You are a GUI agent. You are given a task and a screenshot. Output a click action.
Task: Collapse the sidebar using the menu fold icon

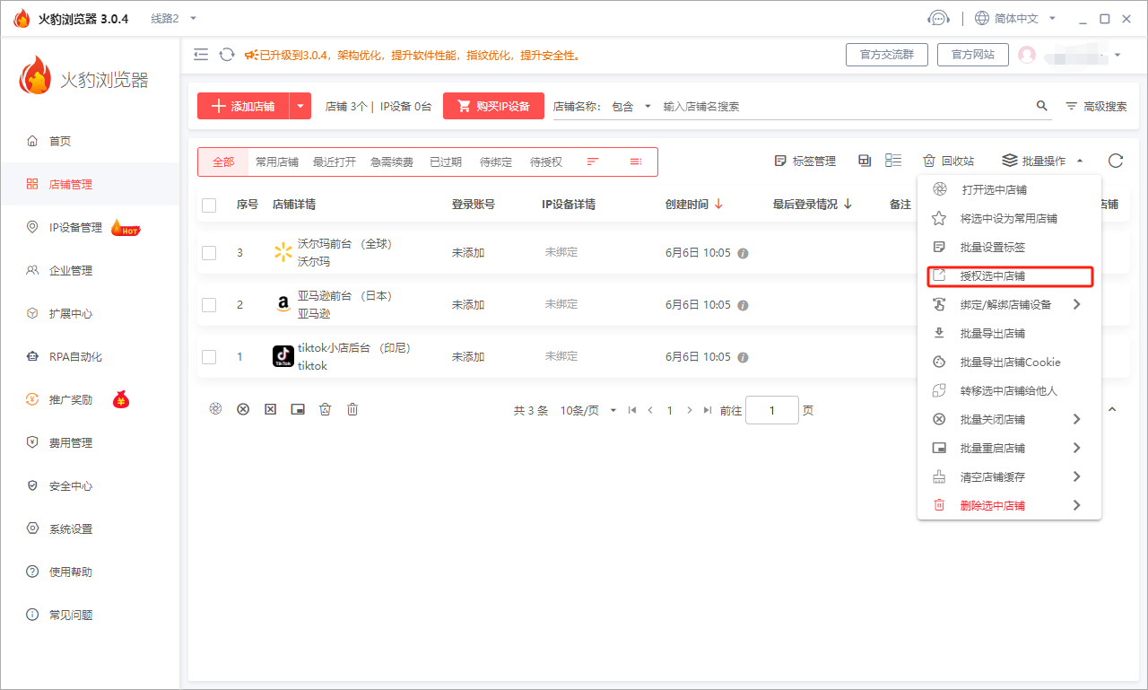coord(201,55)
